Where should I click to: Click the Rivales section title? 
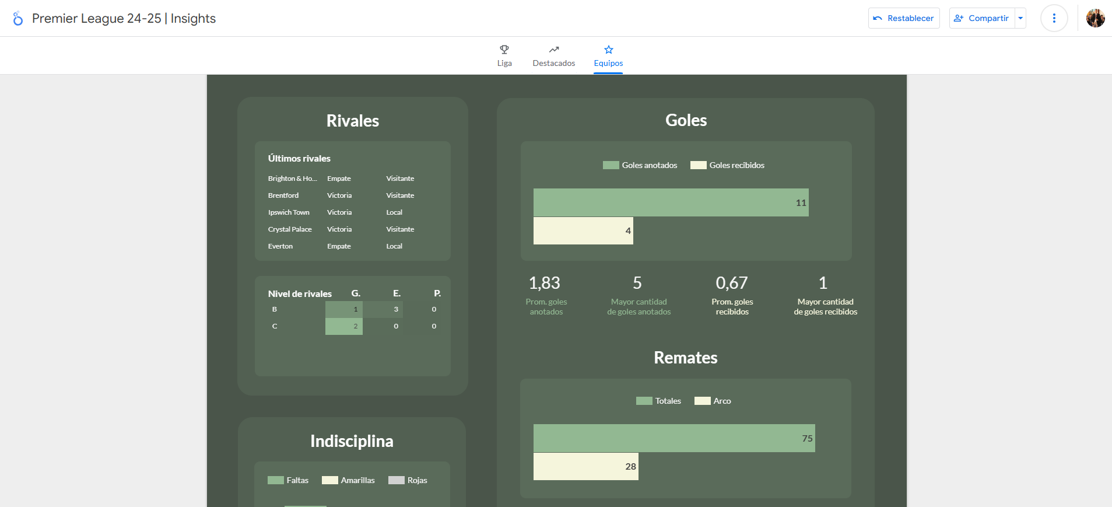(353, 121)
